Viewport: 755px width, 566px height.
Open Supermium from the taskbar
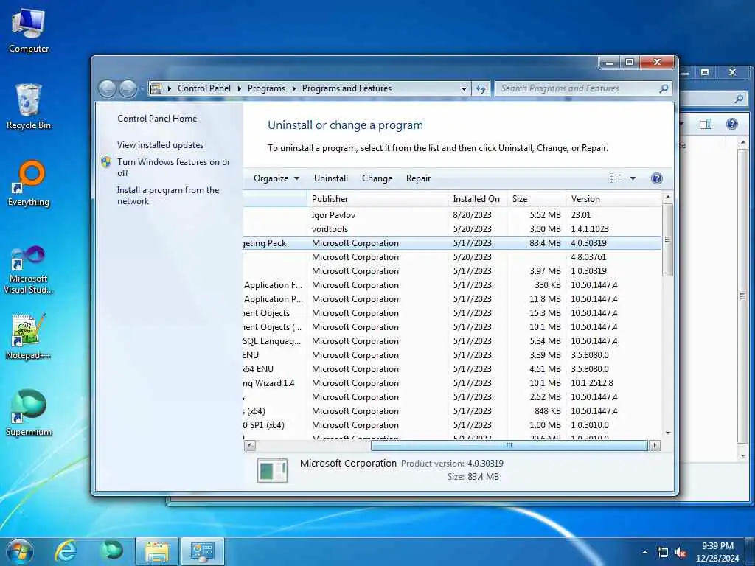click(x=111, y=551)
